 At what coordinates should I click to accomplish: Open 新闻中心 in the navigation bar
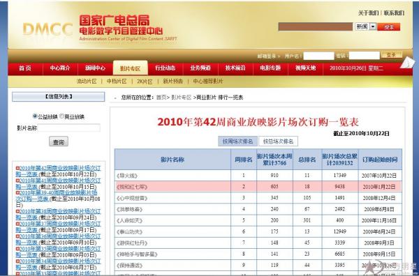(x=95, y=68)
